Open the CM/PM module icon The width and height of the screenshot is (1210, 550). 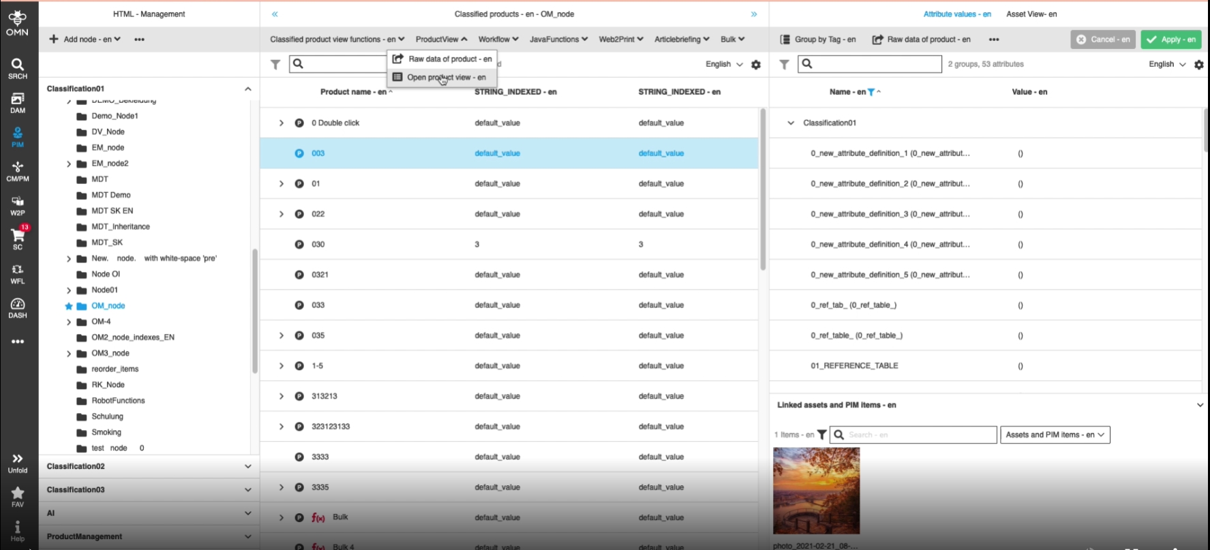[18, 171]
